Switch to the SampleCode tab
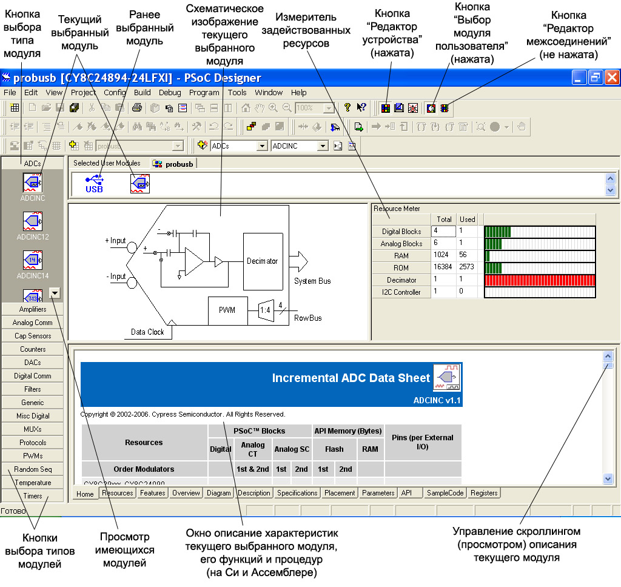621x587 pixels. [445, 493]
